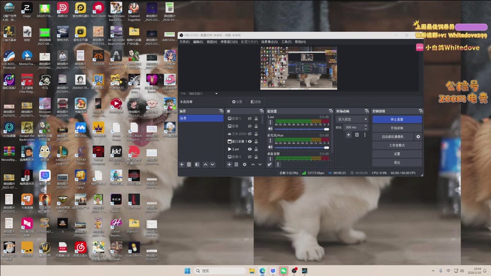
Task: Select the 场景 item in scenes list
Action: click(x=201, y=118)
